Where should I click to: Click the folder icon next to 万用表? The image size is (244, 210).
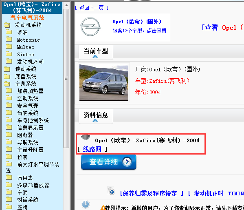(x=9, y=177)
